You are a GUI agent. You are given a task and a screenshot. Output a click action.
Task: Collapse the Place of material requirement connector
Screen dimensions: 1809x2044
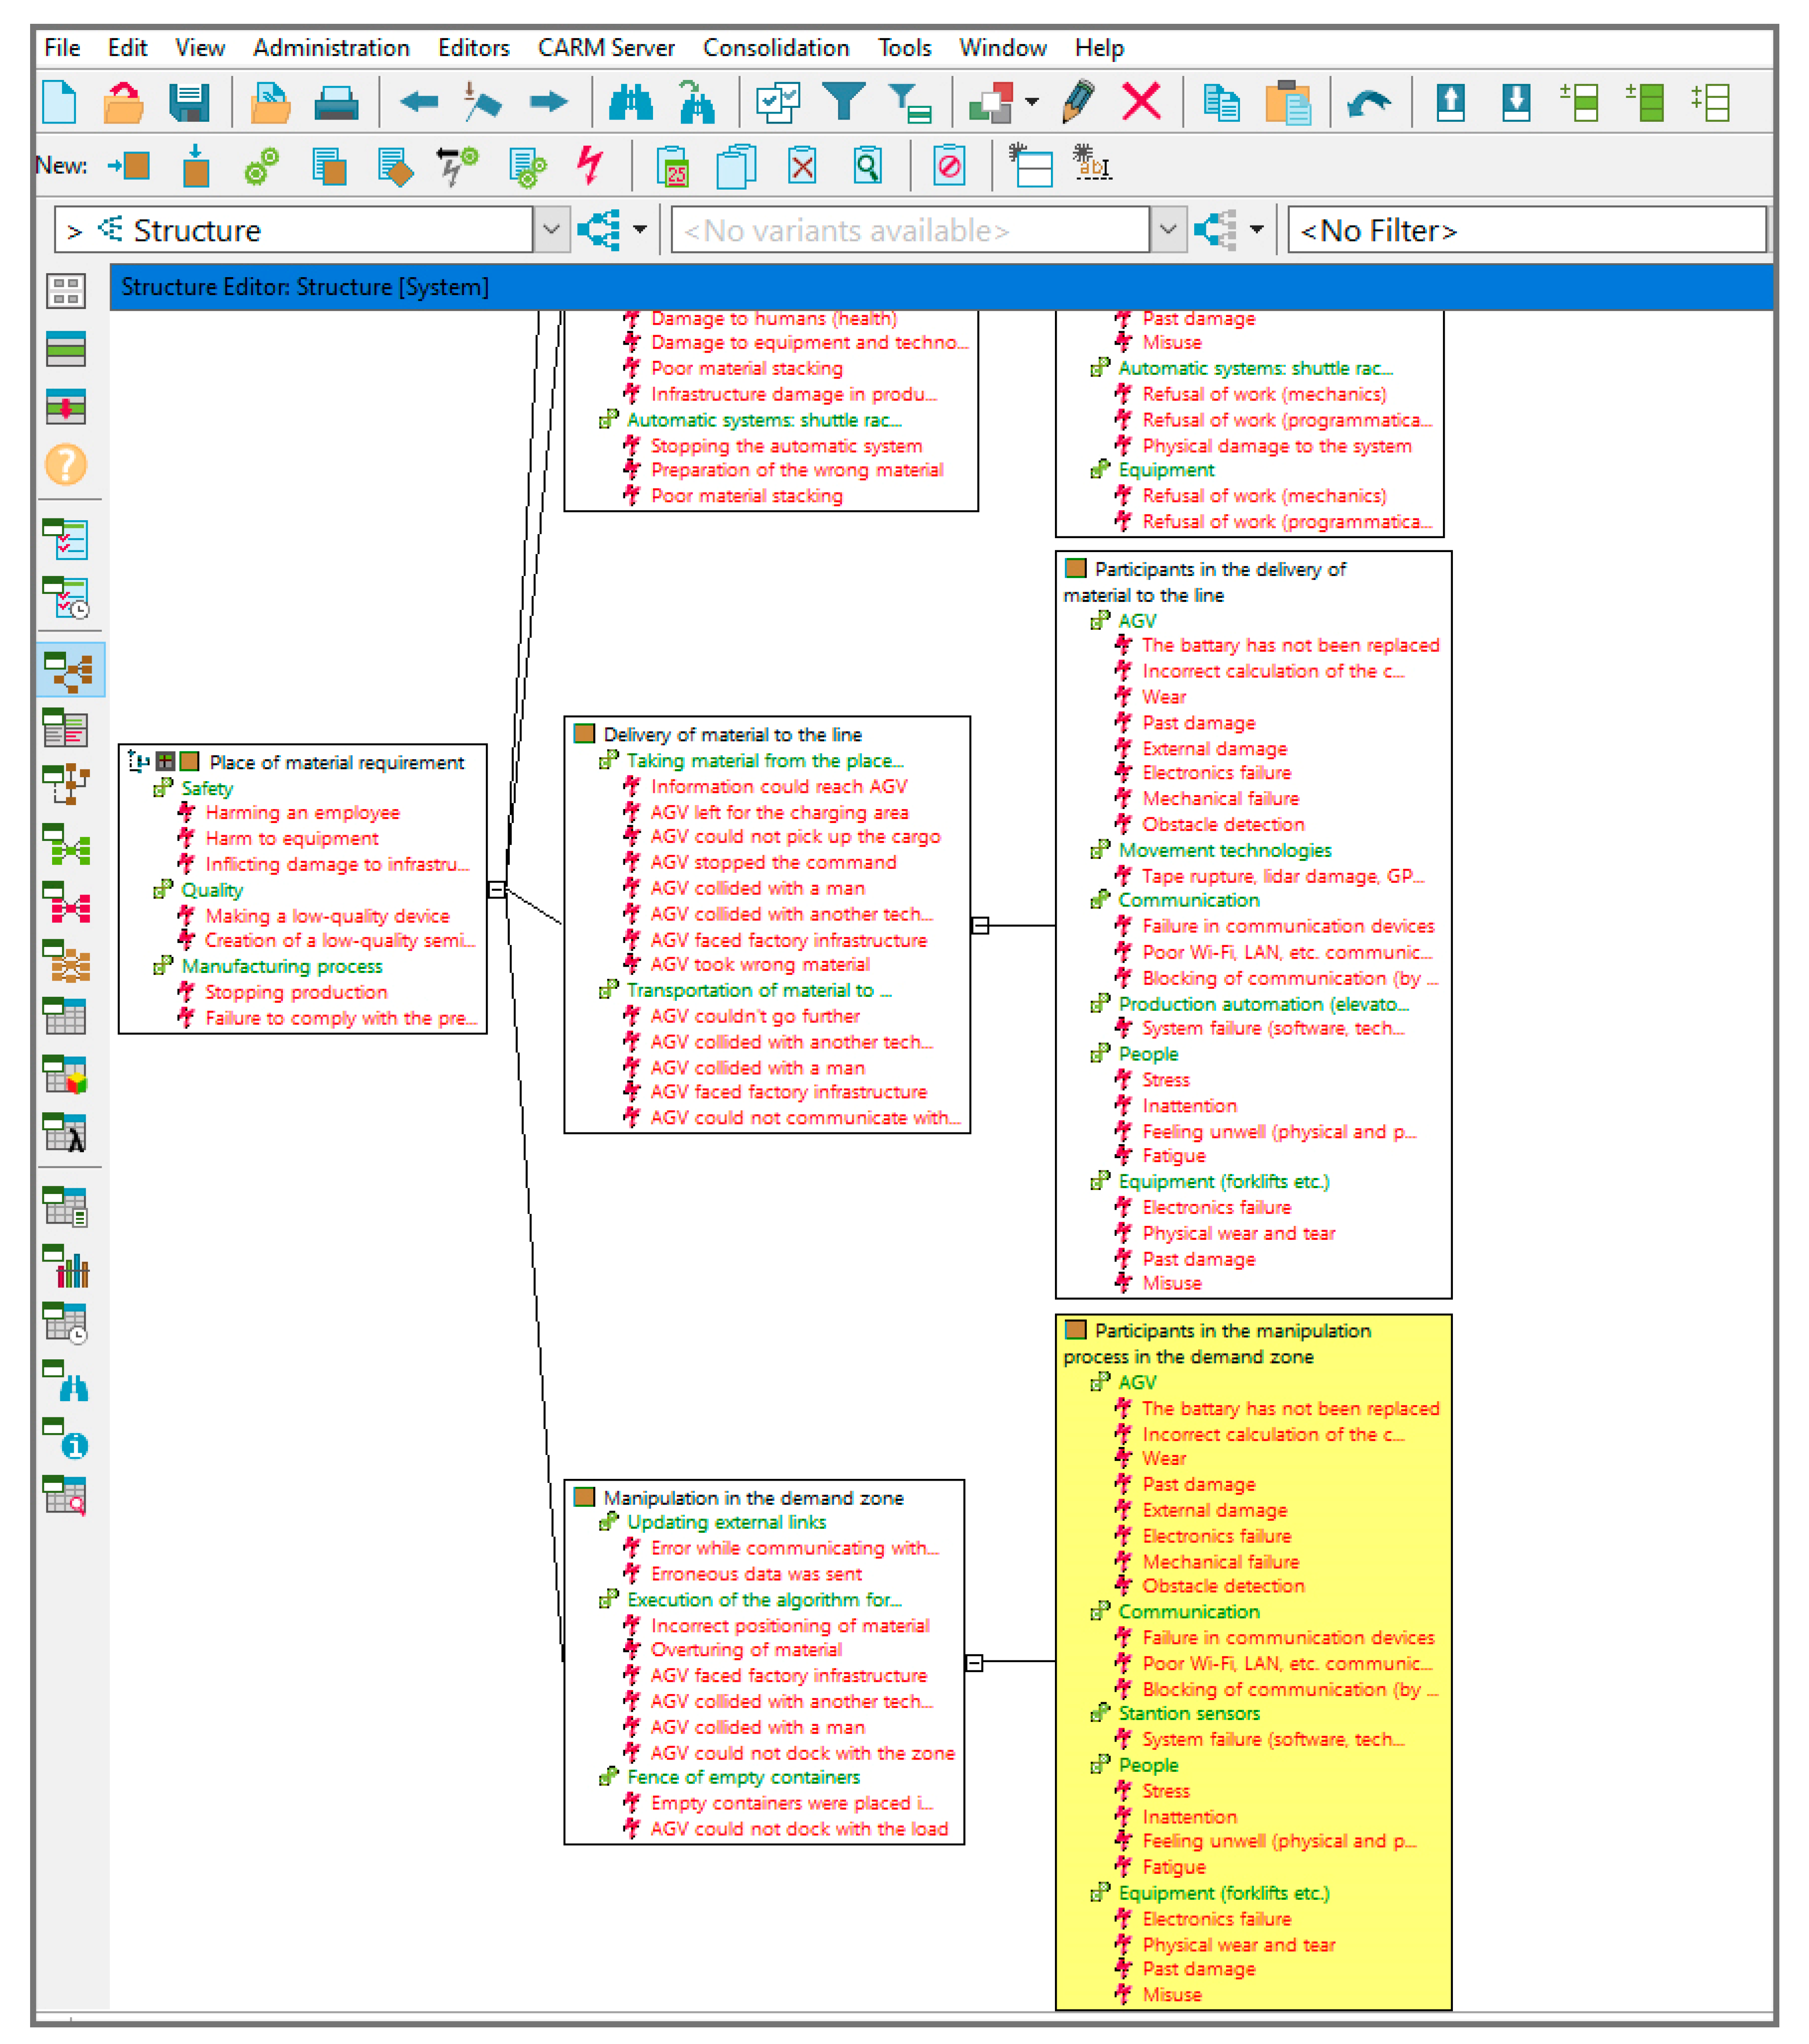[496, 889]
